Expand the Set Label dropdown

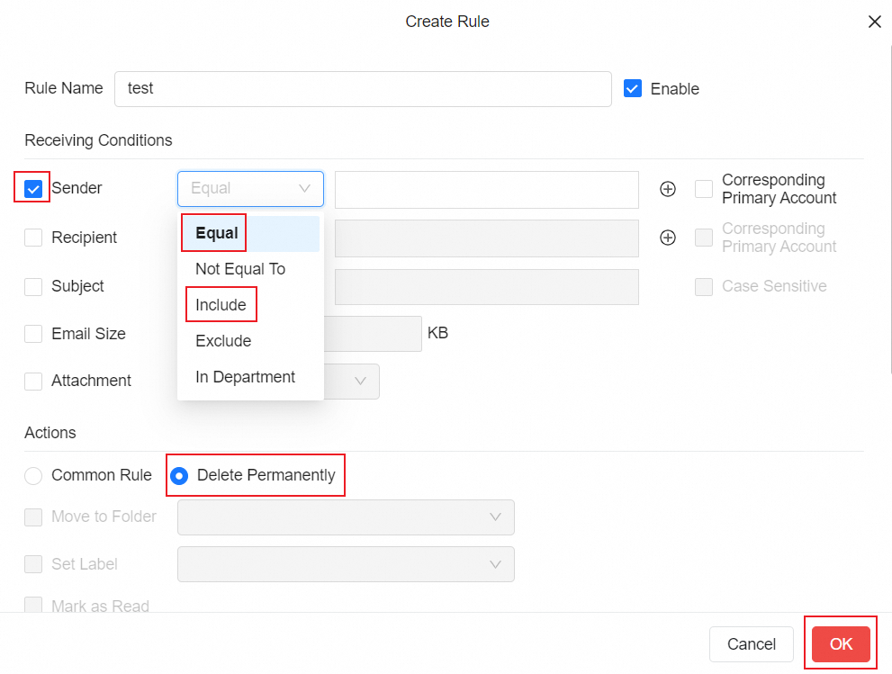click(346, 564)
